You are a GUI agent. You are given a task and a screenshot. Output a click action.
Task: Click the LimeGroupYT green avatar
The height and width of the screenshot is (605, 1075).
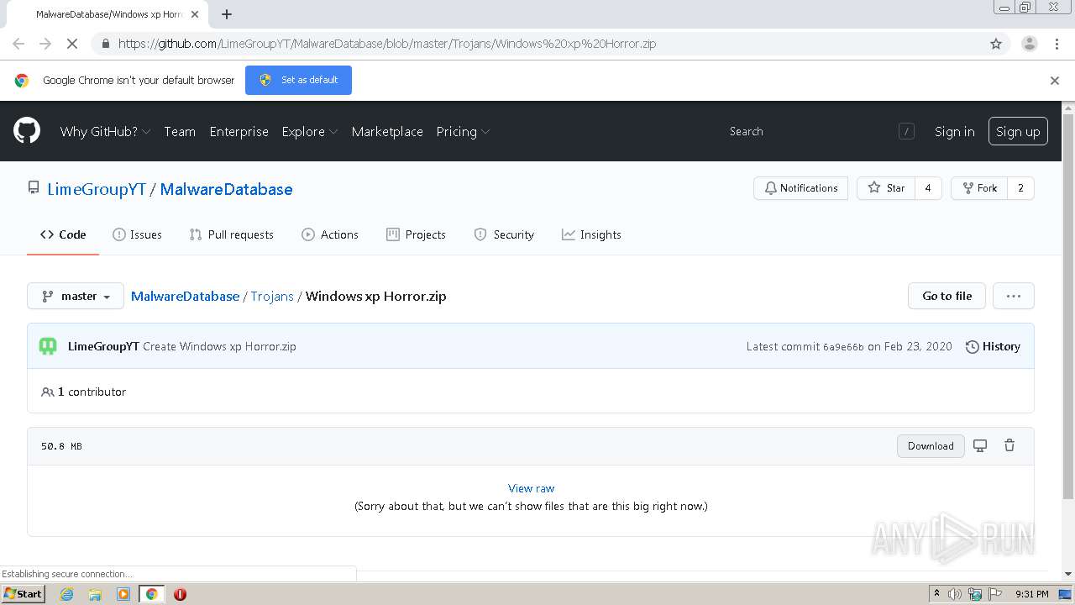(48, 346)
